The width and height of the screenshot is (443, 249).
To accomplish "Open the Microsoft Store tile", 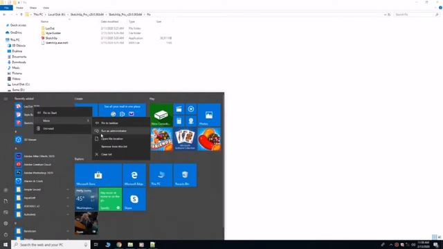I will click(x=98, y=175).
